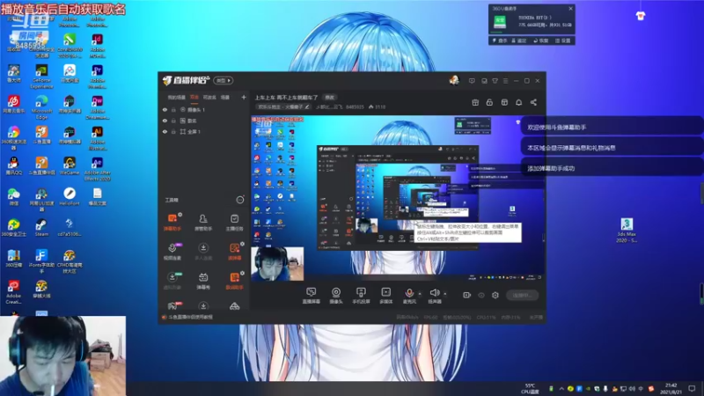The image size is (704, 396).
Task: Open Steam desktop shortcut
Action: (41, 228)
